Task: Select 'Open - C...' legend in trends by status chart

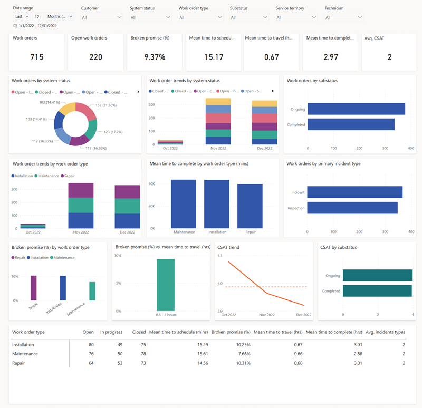Action: coord(204,91)
